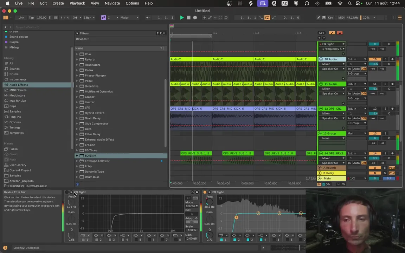Viewport: 405px width, 253px height.
Task: Start playback with the green Play button
Action: [x=182, y=18]
